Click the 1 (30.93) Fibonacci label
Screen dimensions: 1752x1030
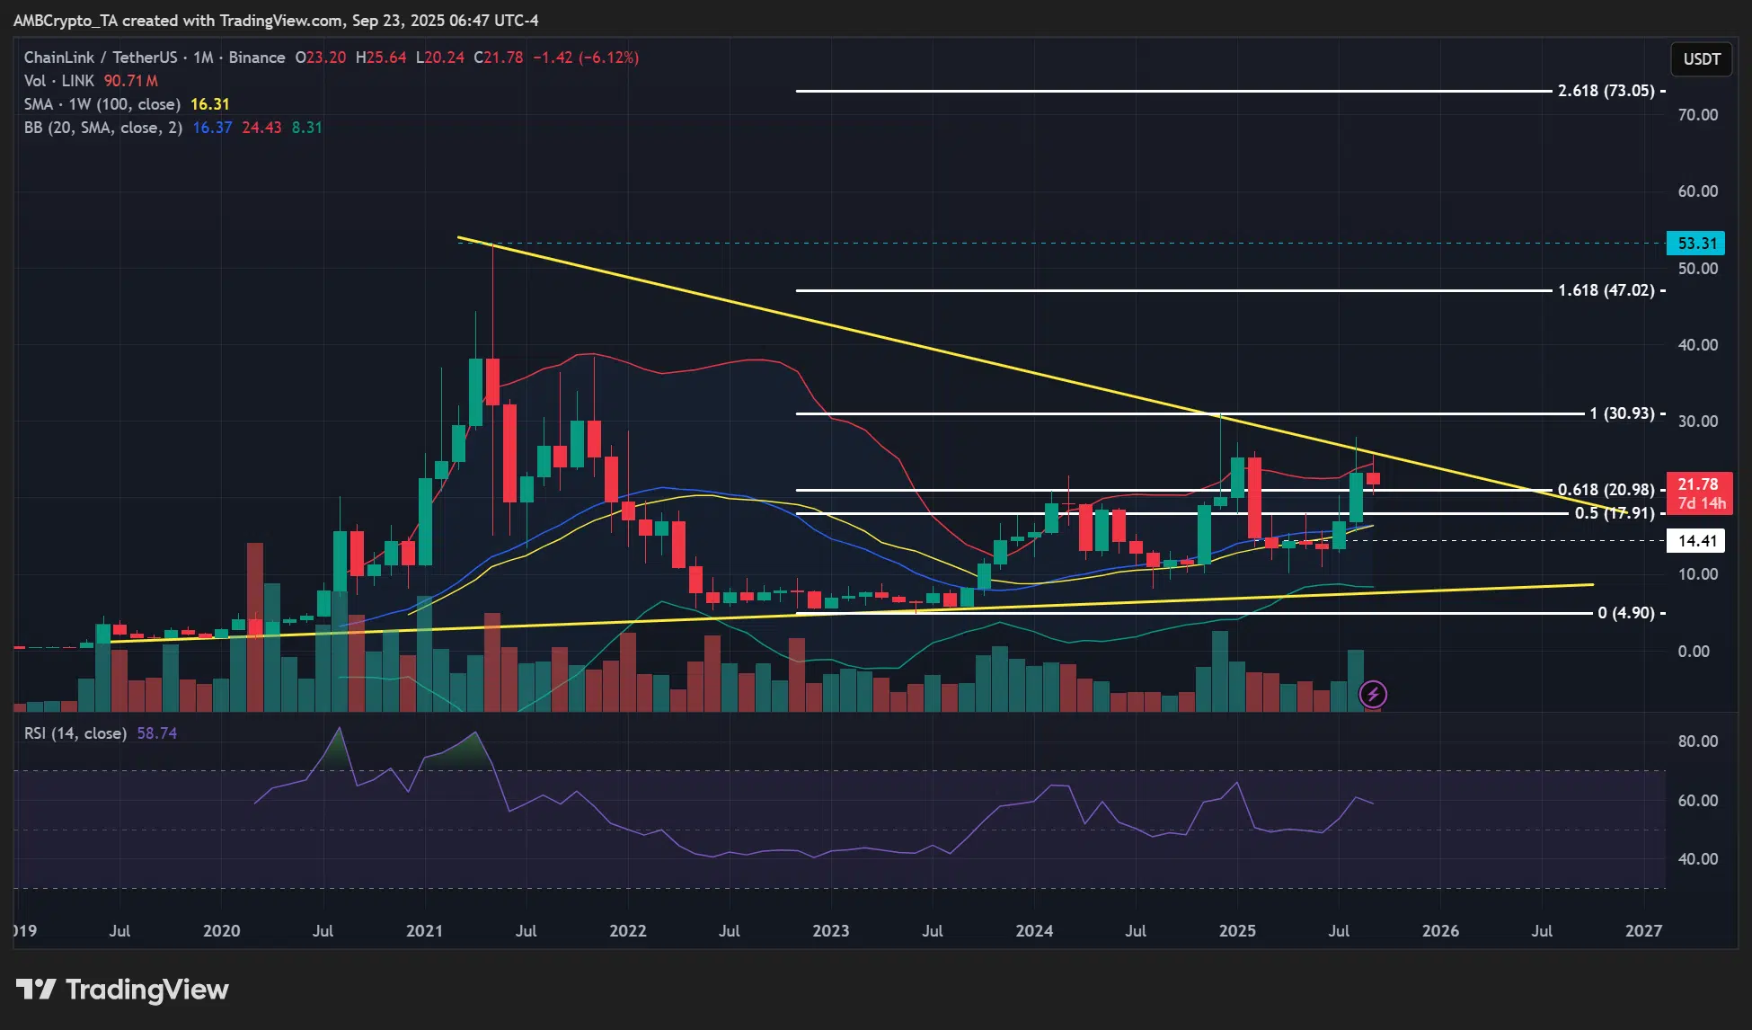point(1622,413)
